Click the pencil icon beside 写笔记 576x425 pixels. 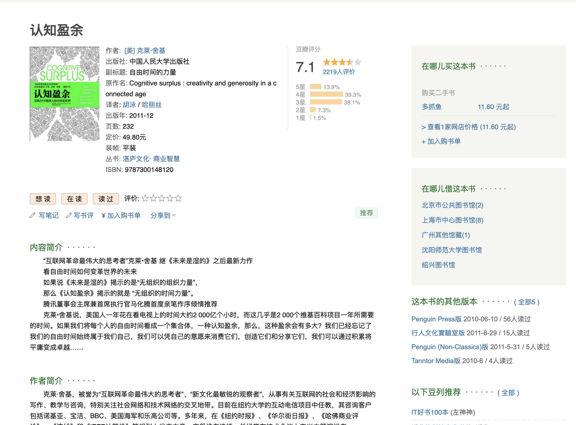click(x=32, y=215)
